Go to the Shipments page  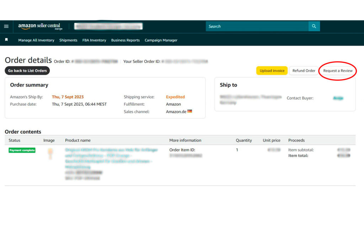[x=68, y=40]
